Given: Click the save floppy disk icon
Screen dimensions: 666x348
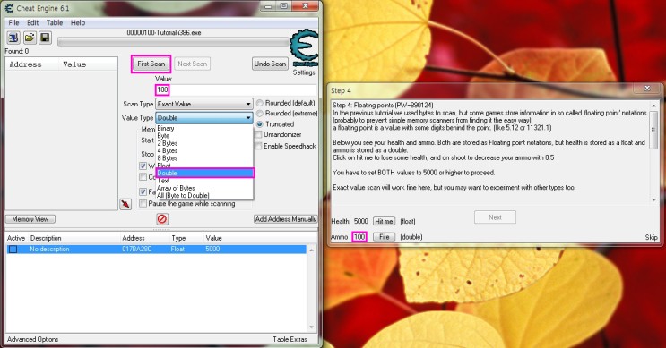Looking at the screenshot, I should [x=45, y=38].
